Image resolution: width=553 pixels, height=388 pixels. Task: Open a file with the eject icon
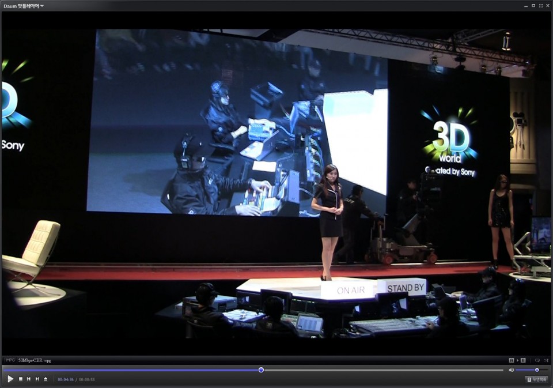[x=46, y=379]
